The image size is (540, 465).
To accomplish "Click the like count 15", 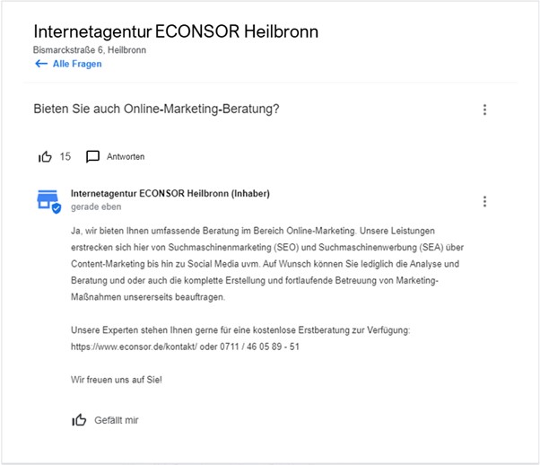I will [65, 156].
